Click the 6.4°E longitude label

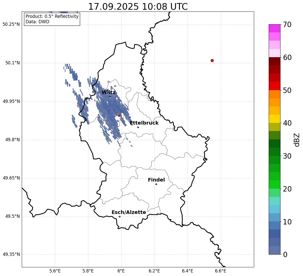click(x=187, y=271)
